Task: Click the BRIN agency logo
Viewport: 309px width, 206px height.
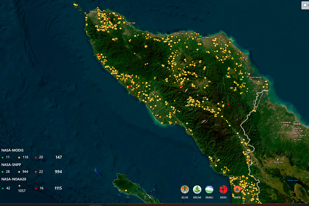Action: click(x=223, y=189)
